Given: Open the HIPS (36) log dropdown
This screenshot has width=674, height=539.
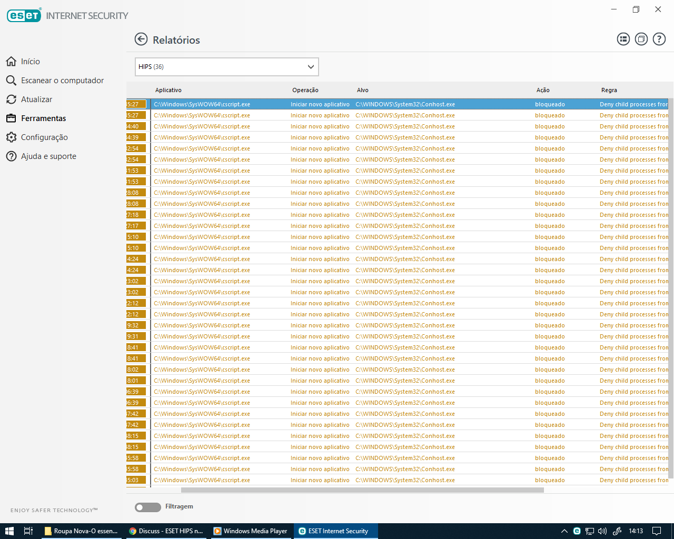Looking at the screenshot, I should pos(227,67).
